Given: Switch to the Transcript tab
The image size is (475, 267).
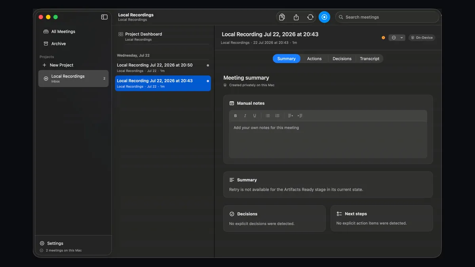Looking at the screenshot, I should tap(369, 59).
